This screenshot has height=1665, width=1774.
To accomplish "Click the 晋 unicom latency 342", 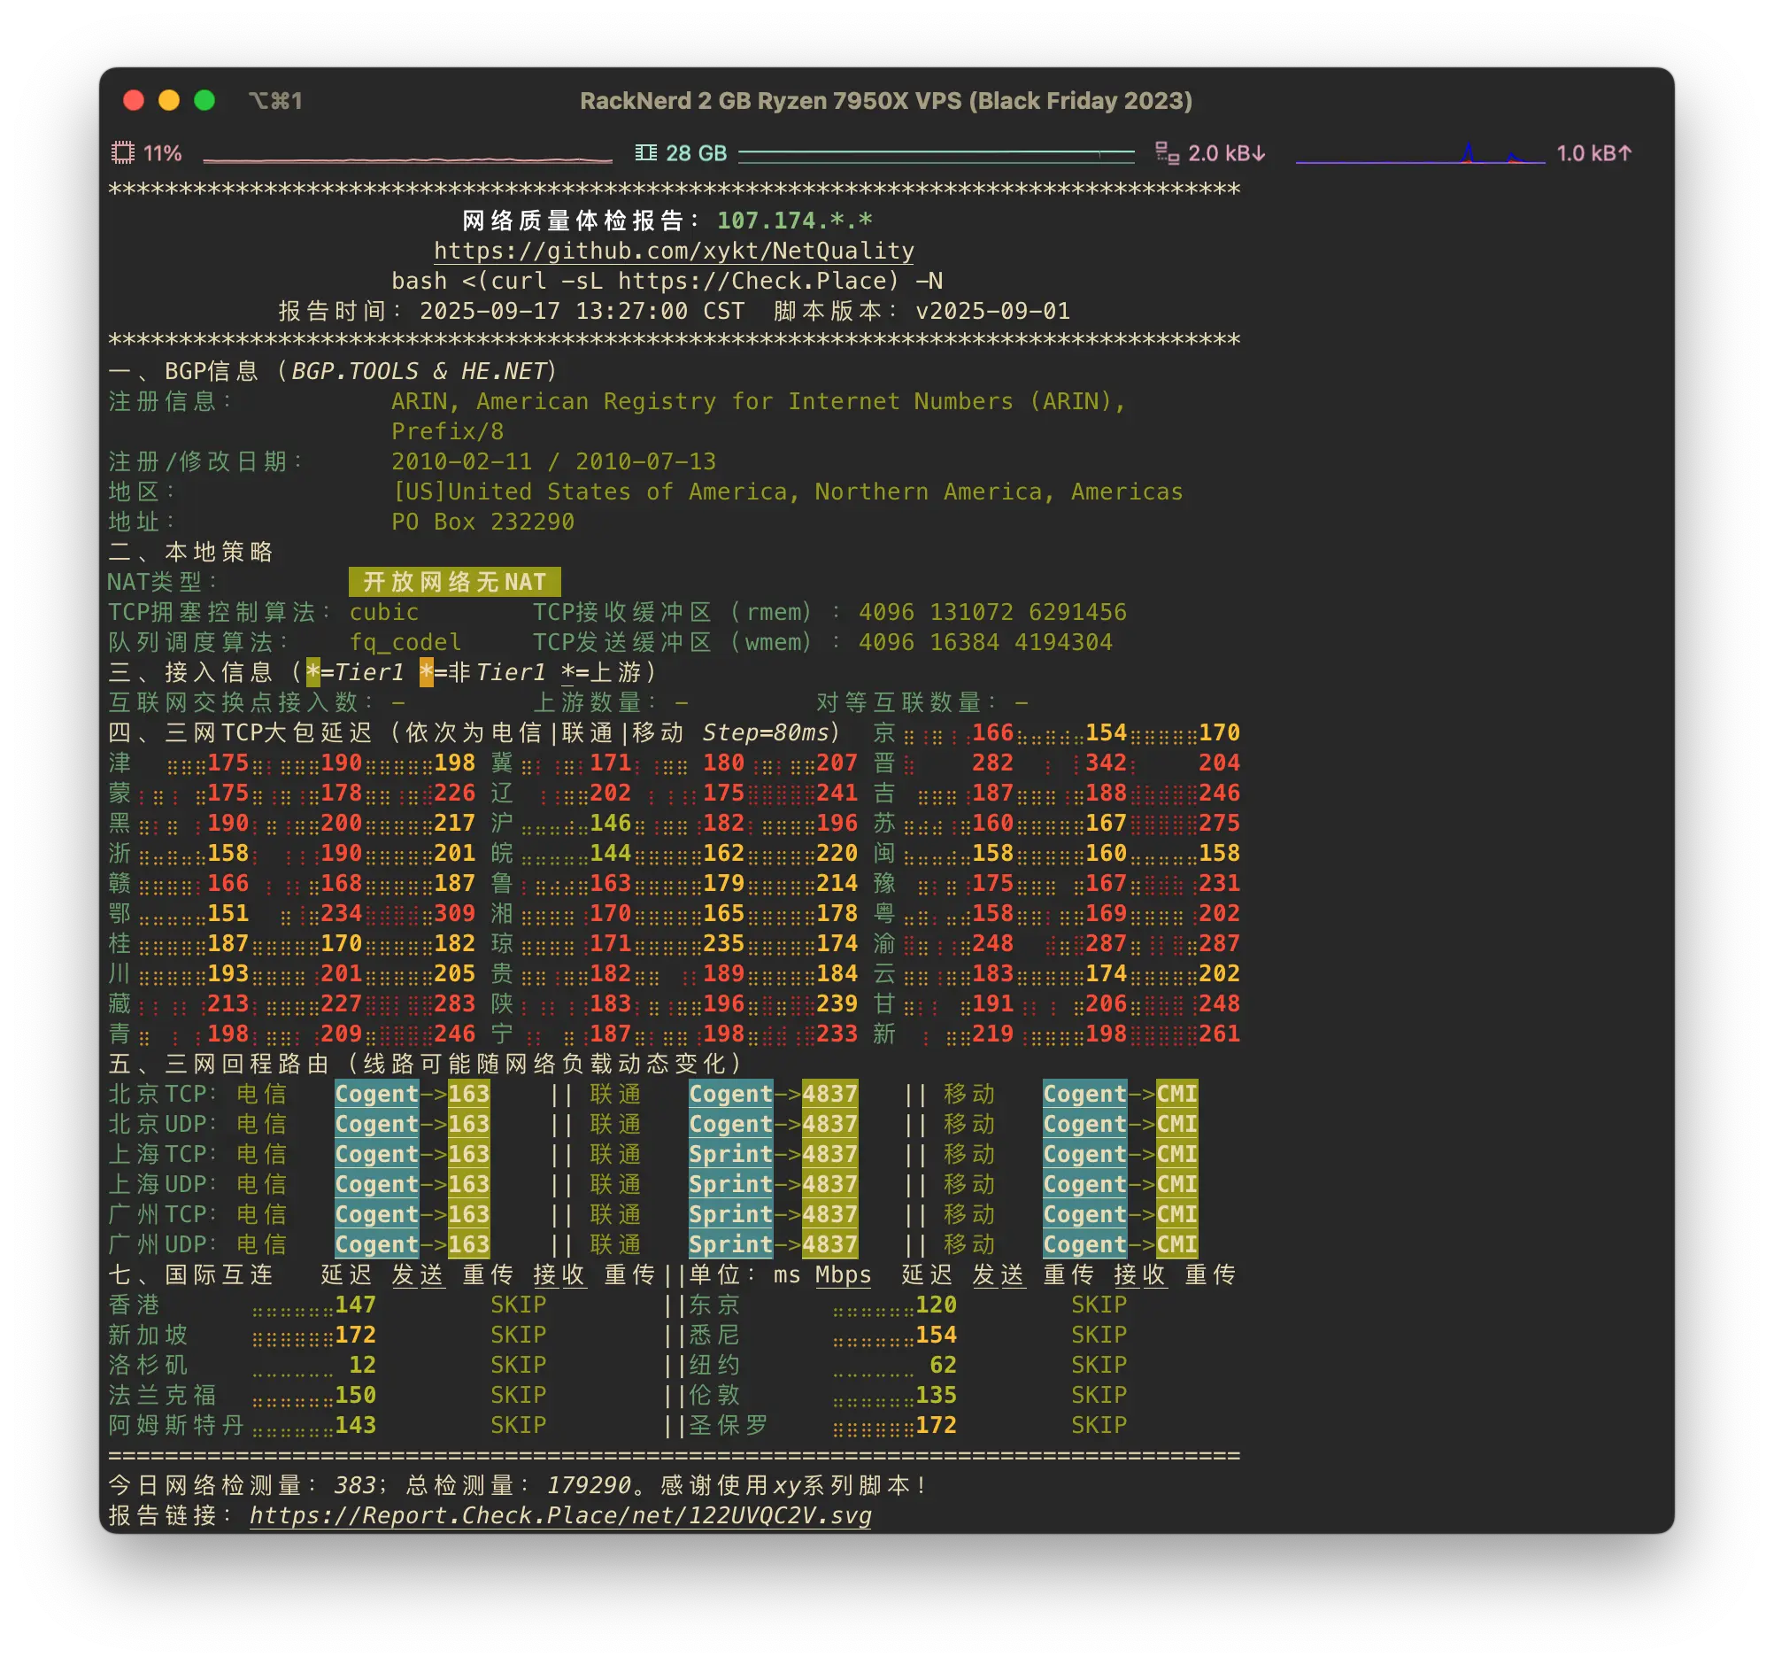I will (1106, 763).
